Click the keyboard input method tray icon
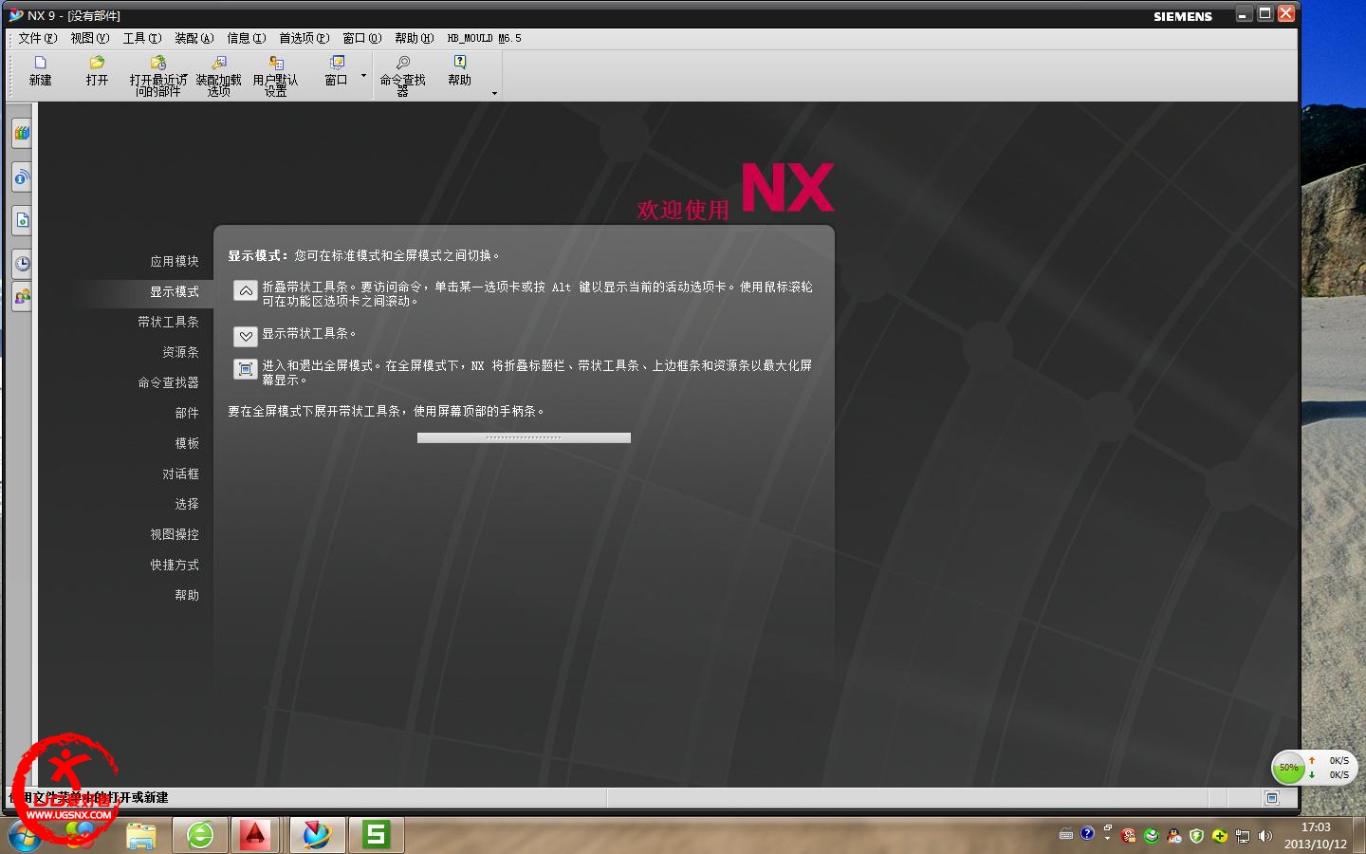Screen dimensions: 1366x854 click(x=1066, y=835)
